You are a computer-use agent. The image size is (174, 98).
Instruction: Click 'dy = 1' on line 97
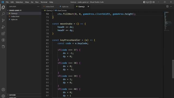coord(67,96)
